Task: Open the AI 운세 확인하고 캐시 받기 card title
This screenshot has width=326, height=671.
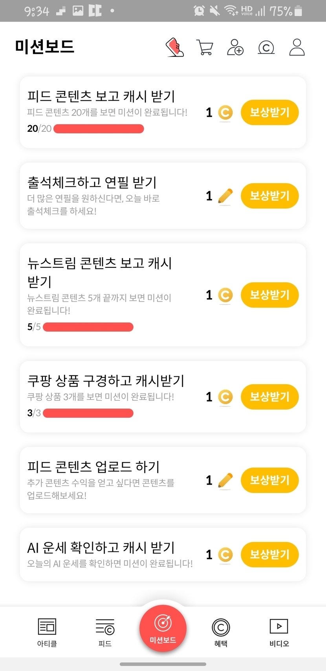Action: click(101, 547)
